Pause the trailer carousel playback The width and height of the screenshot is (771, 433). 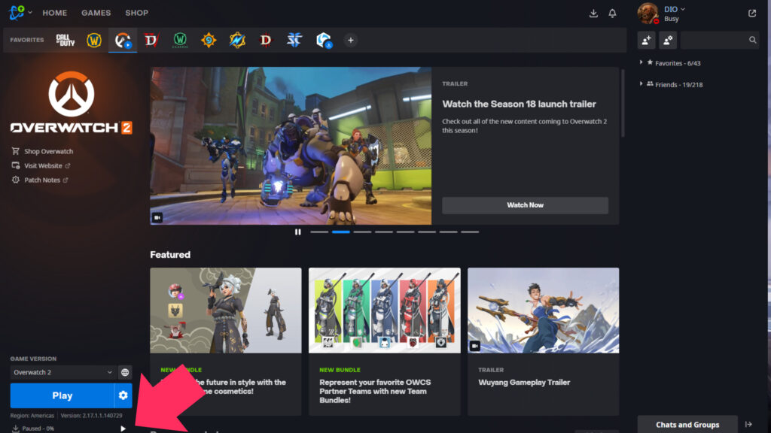(297, 232)
